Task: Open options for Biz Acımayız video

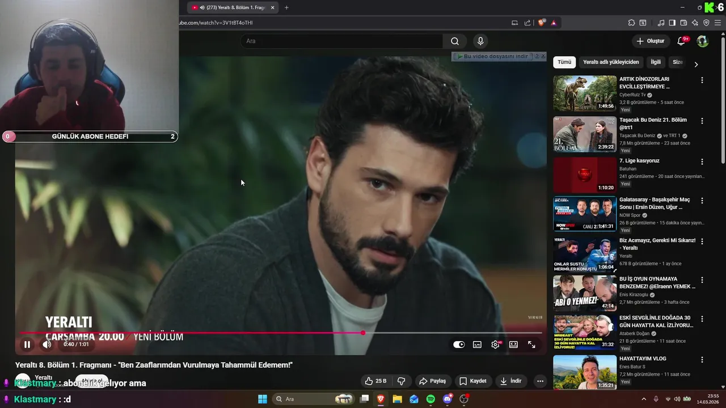Action: click(702, 241)
